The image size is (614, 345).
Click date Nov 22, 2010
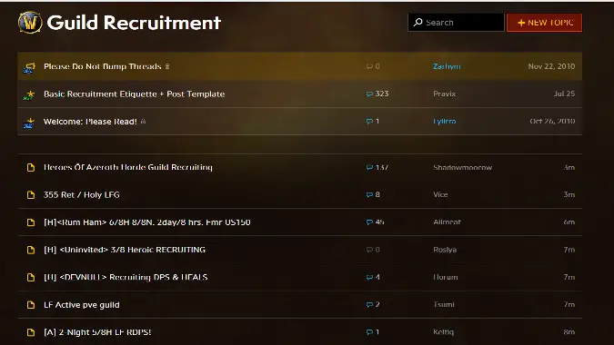551,66
